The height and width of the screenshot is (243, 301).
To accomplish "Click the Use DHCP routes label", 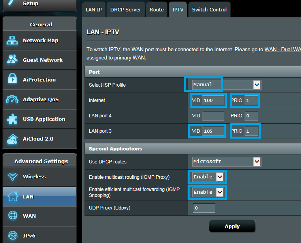I will tap(108, 162).
